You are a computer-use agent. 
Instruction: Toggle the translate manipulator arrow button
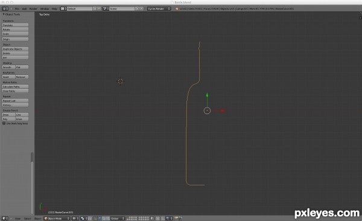click(x=95, y=218)
